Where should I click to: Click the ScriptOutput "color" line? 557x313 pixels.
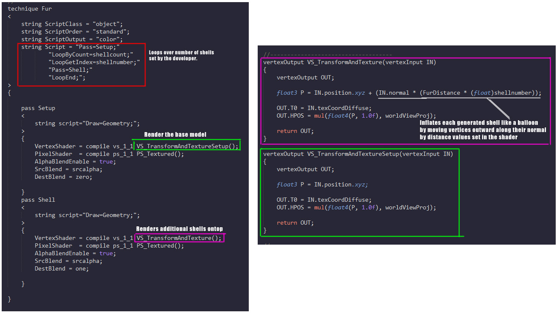pos(72,39)
